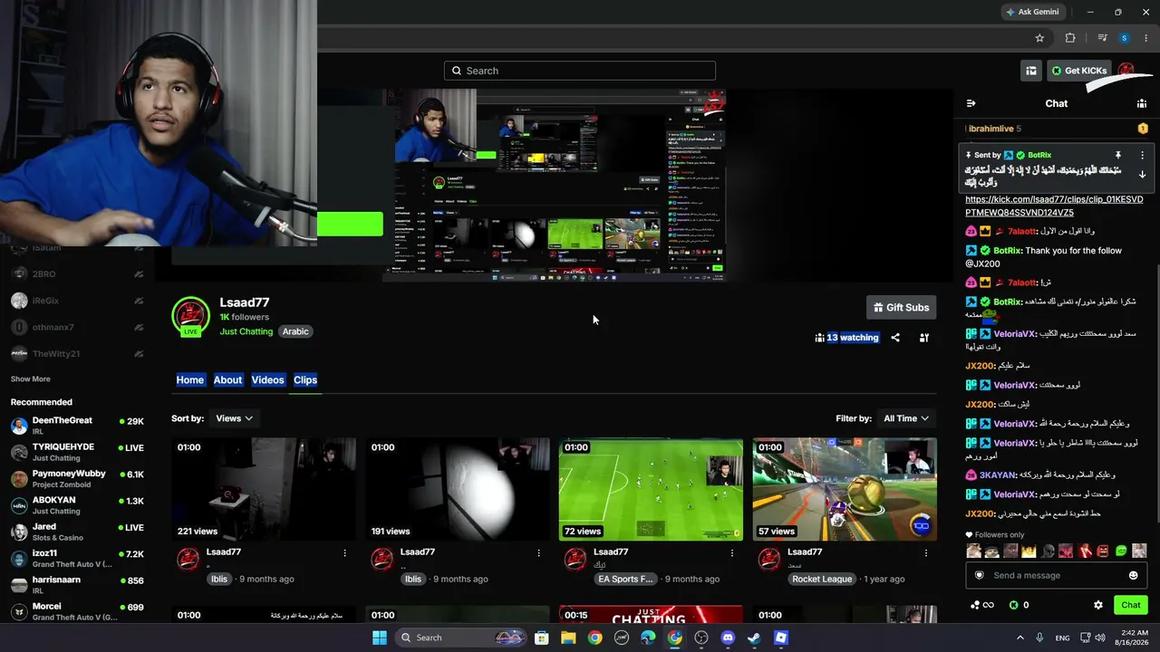The image size is (1160, 652).
Task: Open options menu for the EA Sports clip
Action: tap(732, 552)
